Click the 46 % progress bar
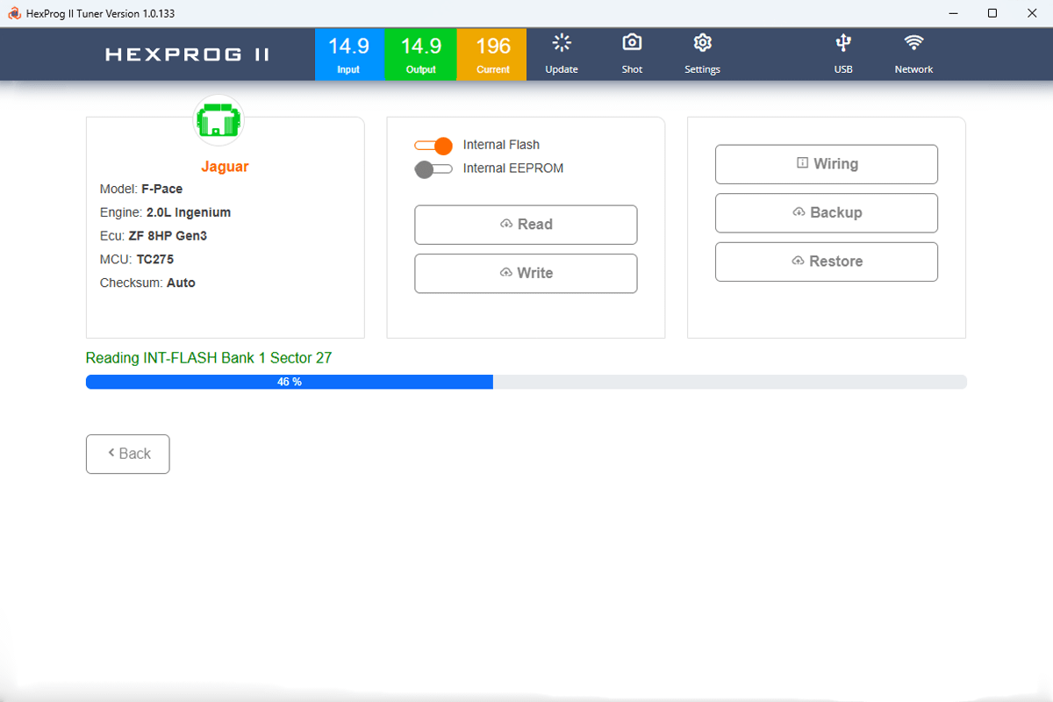The width and height of the screenshot is (1053, 702). [x=526, y=382]
